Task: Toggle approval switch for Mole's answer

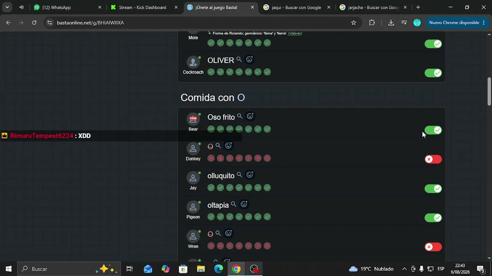Action: click(433, 44)
